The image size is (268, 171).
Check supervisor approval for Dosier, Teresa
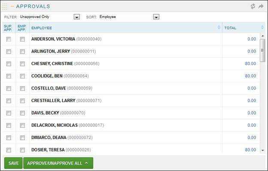9,150
